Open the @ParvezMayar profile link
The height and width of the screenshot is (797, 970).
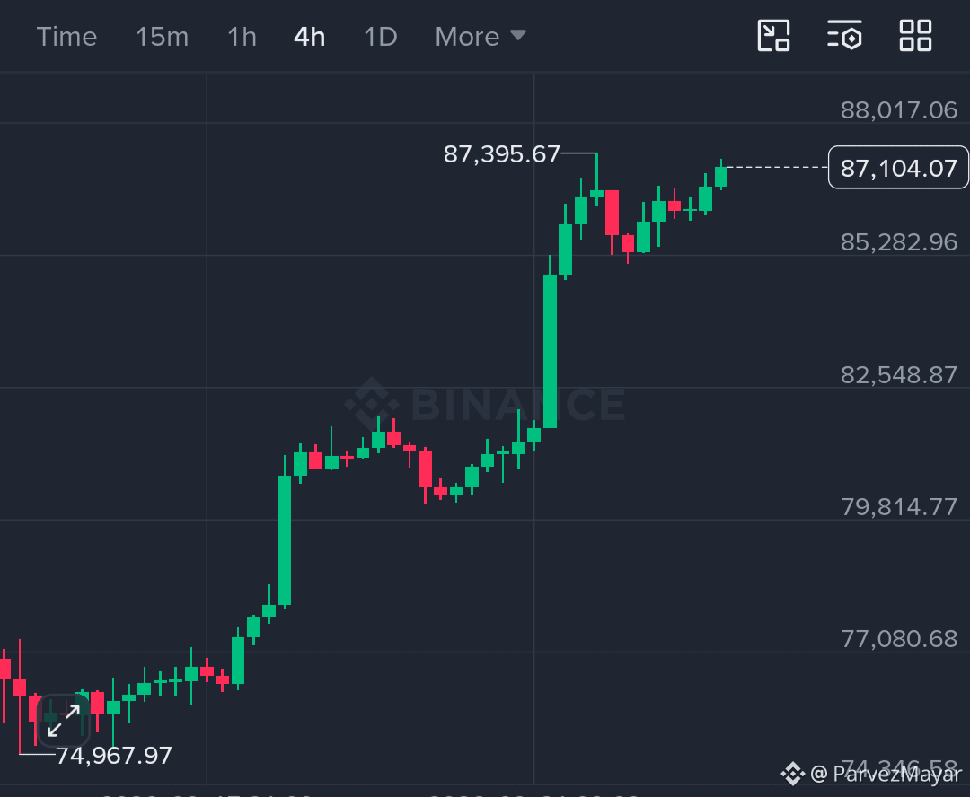[x=886, y=774]
